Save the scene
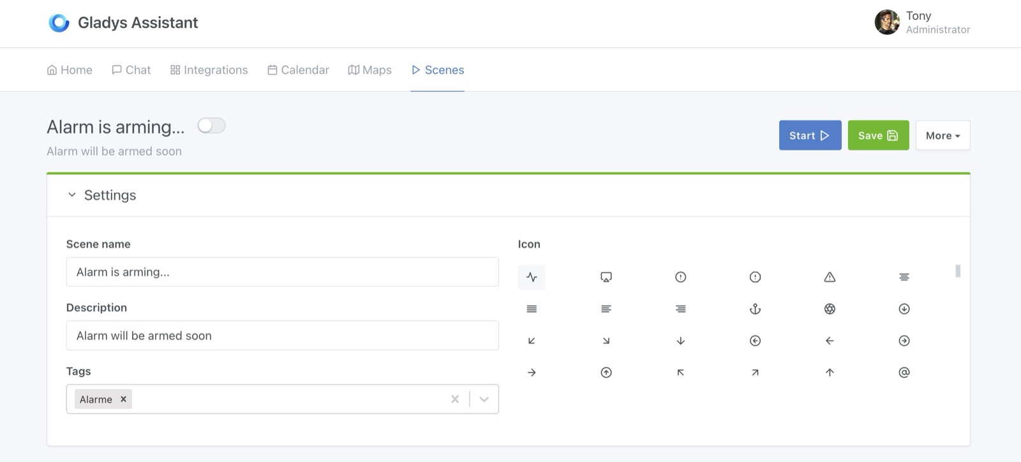This screenshot has width=1021, height=462. coord(878,135)
